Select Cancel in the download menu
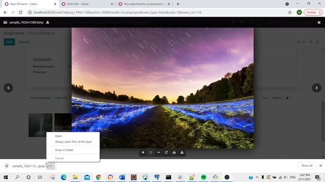 click(59, 158)
